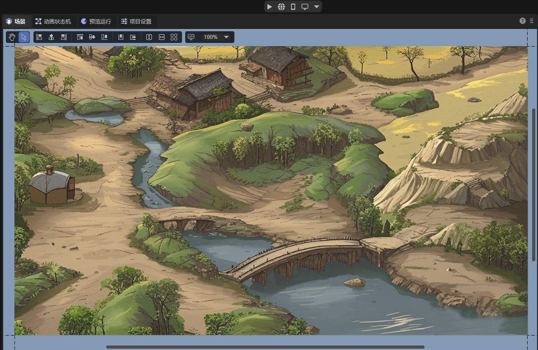Click the match width icon
The height and width of the screenshot is (350, 538).
[162, 37]
